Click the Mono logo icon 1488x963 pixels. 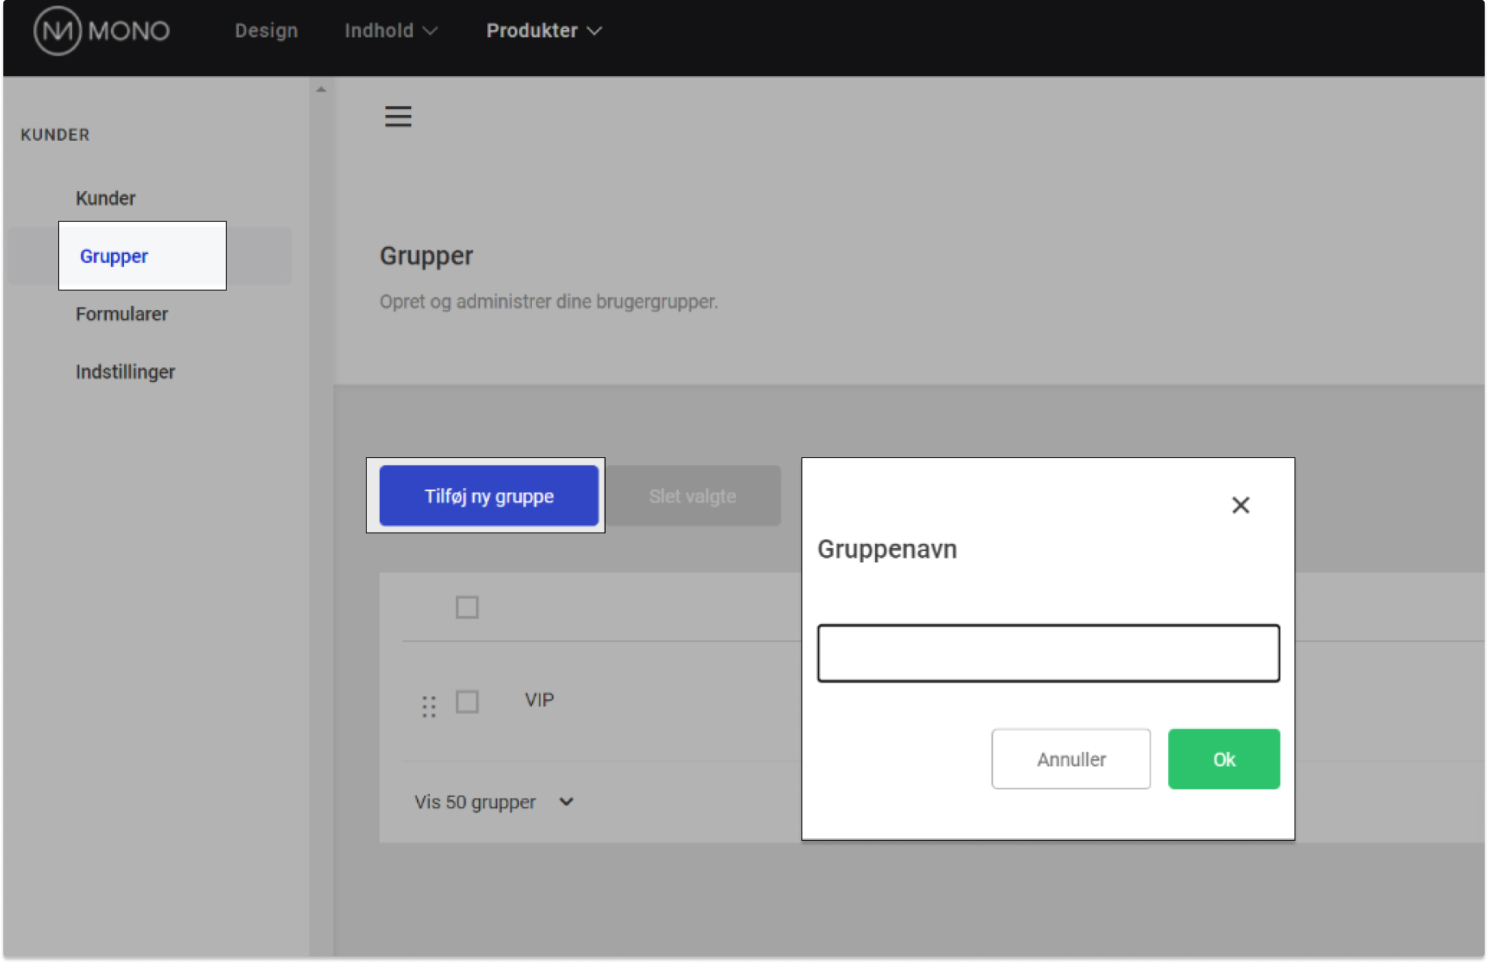click(x=57, y=31)
